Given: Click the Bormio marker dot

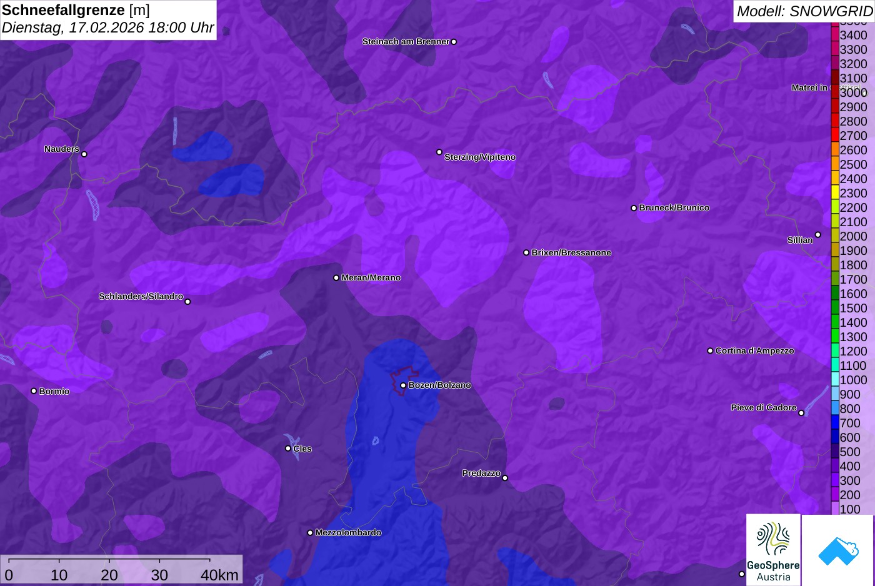Looking at the screenshot, I should [34, 391].
